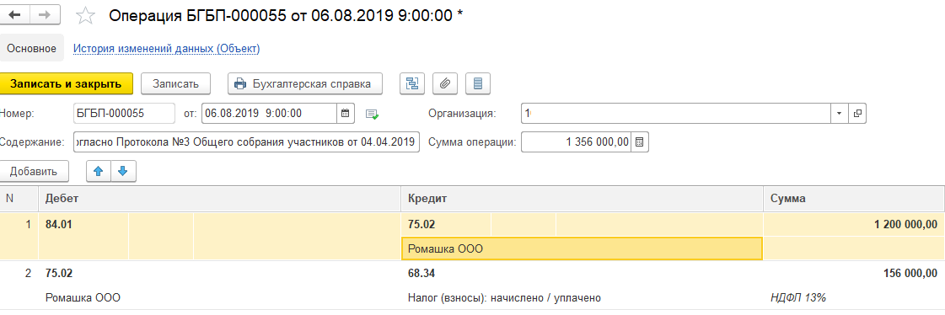This screenshot has height=315, width=945.
Task: Print the Бухгалтерская справка
Action: click(305, 83)
